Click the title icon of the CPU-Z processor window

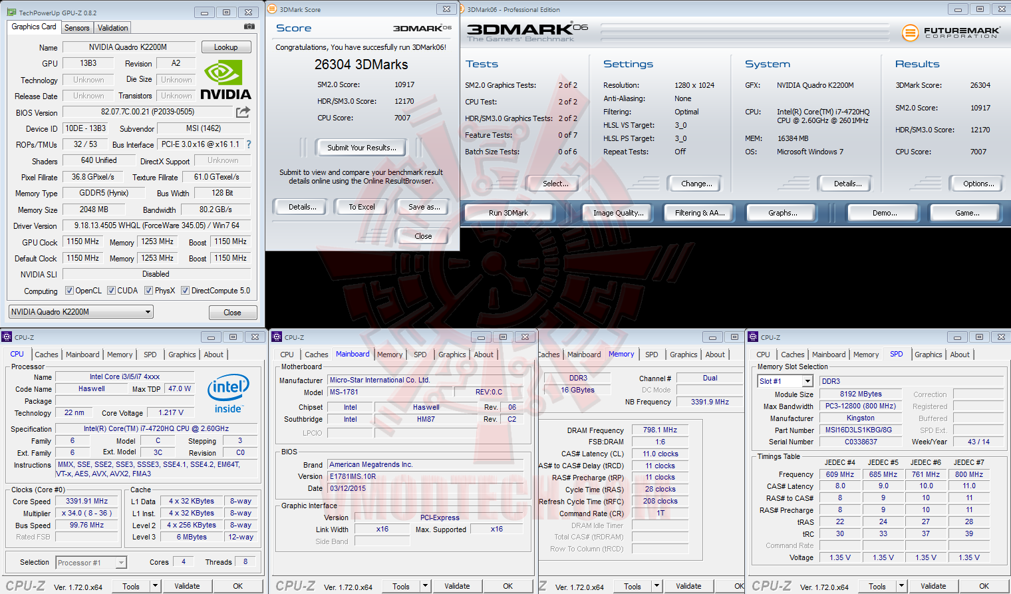point(7,337)
